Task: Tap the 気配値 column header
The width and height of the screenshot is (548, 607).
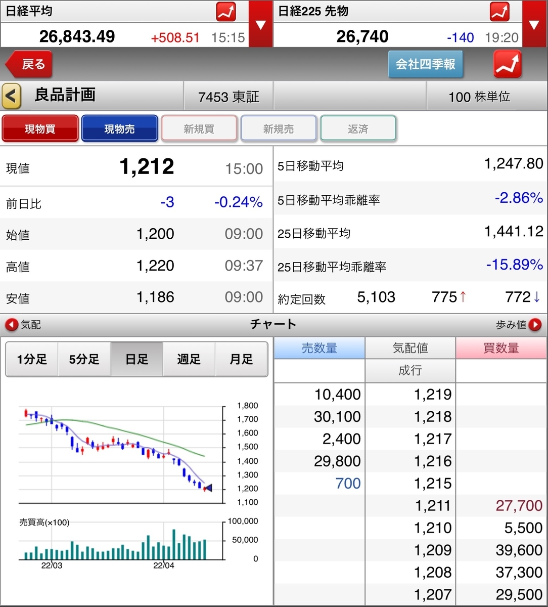Action: coord(410,348)
